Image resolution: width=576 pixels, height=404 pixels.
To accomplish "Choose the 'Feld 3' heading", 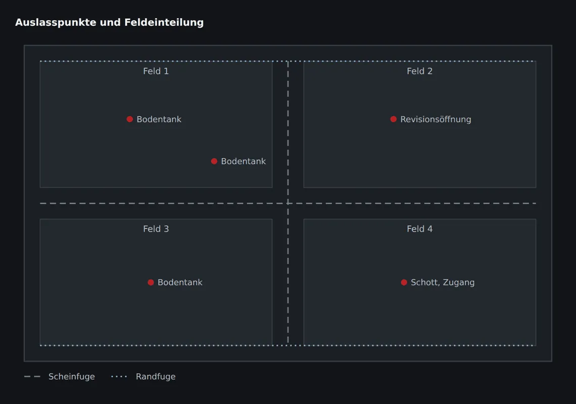I will (156, 229).
